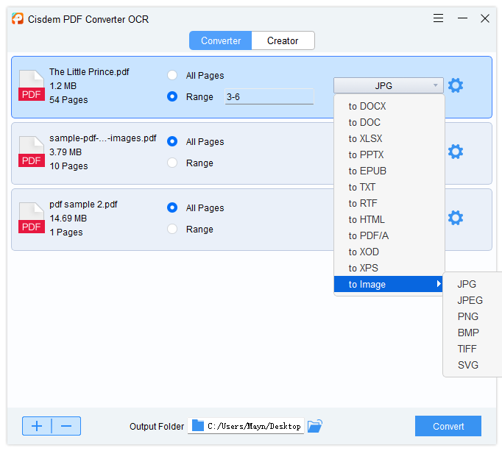The image size is (502, 451).
Task: Choose Range option for pdf sample 2.pdf
Action: point(172,229)
